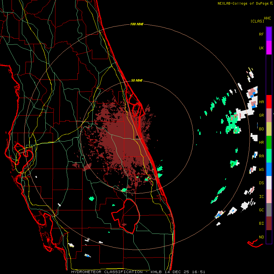
Task: Pick the dark green HR legend swatch
Action: pos(269,142)
